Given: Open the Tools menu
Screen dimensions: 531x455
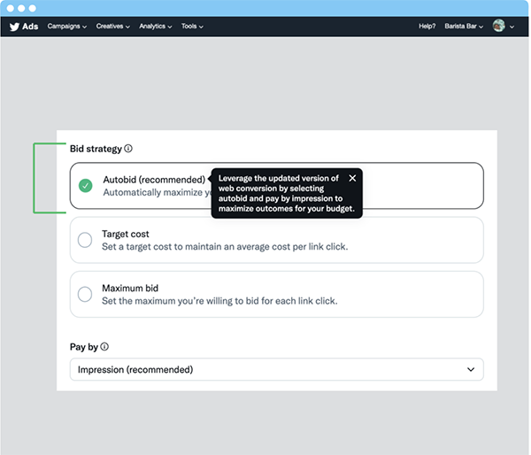Looking at the screenshot, I should coord(192,26).
